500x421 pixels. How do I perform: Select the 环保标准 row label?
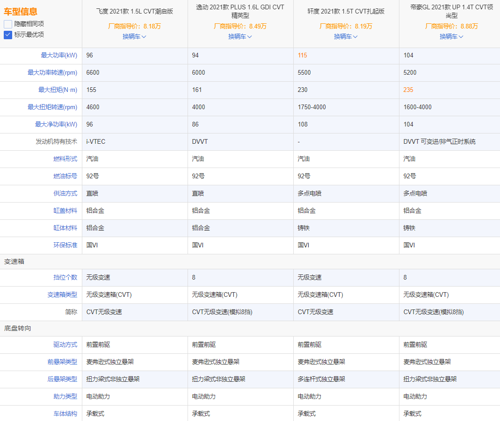tap(65, 246)
